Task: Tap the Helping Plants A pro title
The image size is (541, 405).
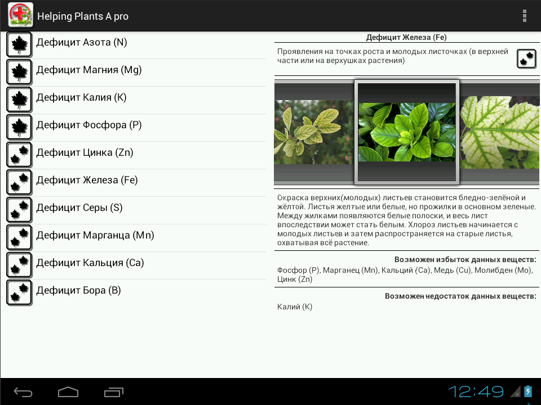Action: point(83,16)
